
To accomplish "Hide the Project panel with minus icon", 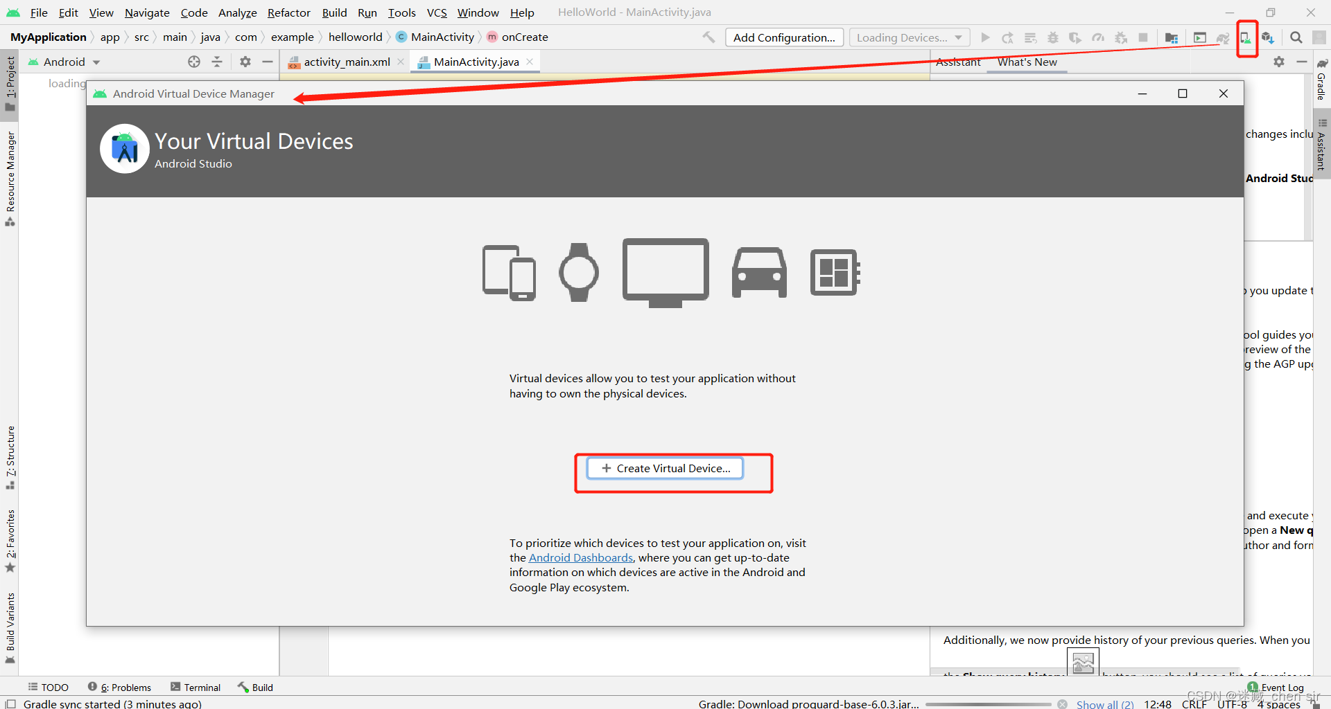I will point(268,62).
